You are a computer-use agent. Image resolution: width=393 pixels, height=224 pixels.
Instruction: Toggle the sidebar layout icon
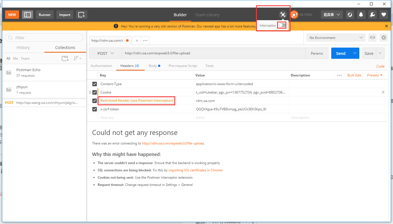click(28, 15)
